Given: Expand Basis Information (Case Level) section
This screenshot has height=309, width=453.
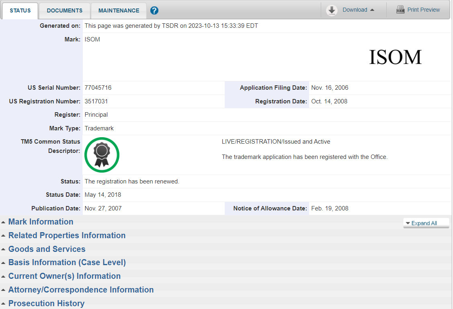Looking at the screenshot, I should [x=67, y=262].
